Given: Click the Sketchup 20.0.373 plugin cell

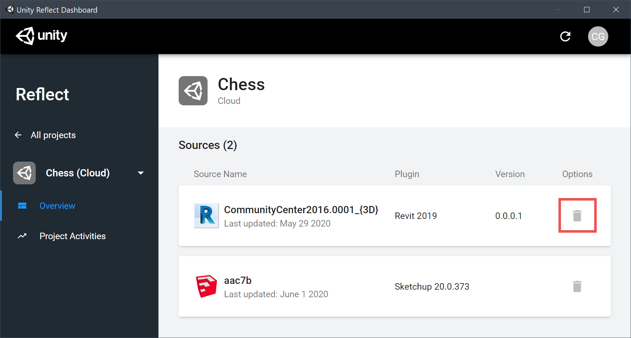Looking at the screenshot, I should pyautogui.click(x=432, y=286).
